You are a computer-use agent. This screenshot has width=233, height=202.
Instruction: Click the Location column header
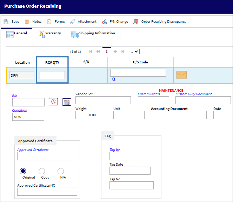[x=22, y=62]
